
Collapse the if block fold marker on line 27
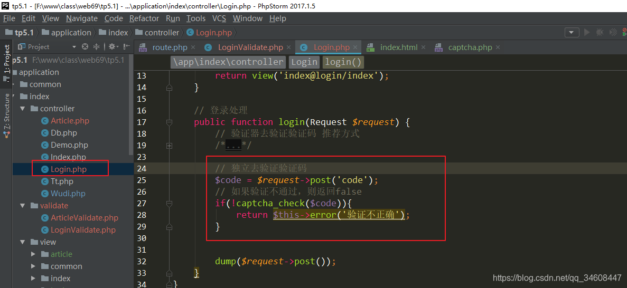169,204
